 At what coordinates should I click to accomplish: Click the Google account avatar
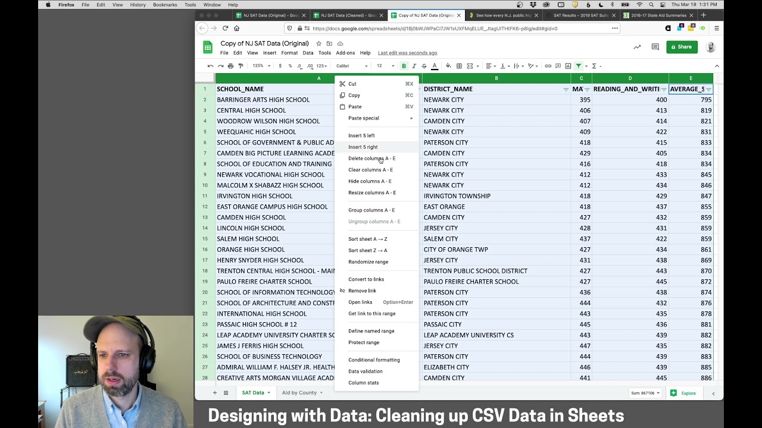click(710, 47)
